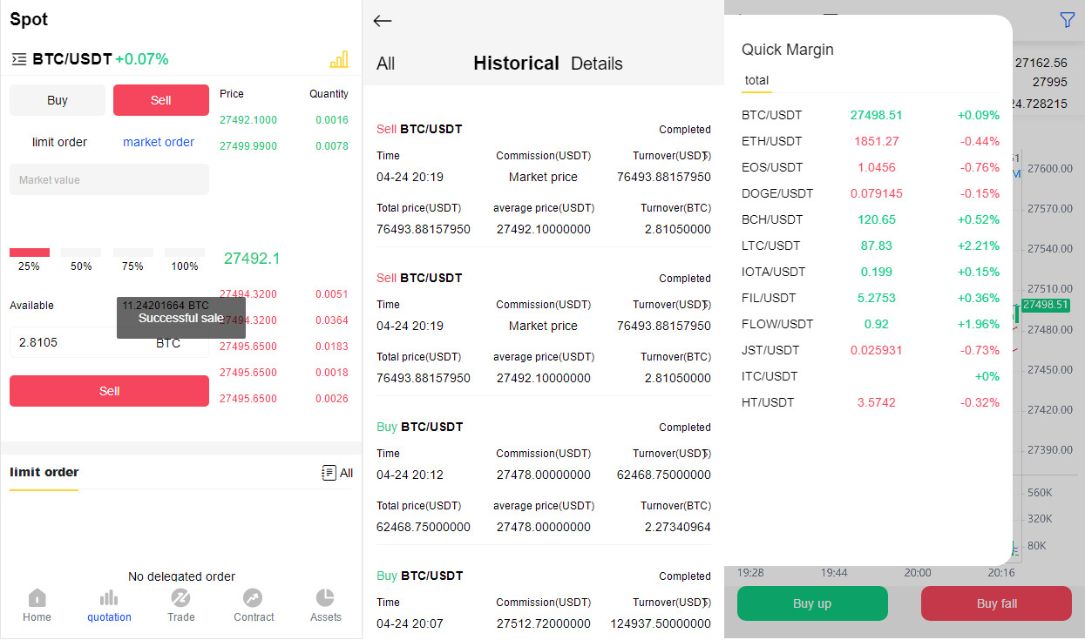Open Assets in bottom navigation
Viewport: 1085px width, 640px height.
325,605
